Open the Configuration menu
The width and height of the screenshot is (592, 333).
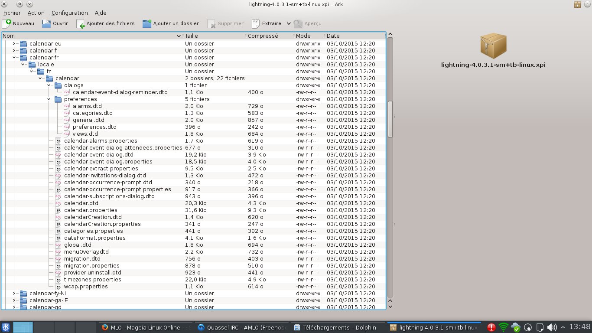69,13
